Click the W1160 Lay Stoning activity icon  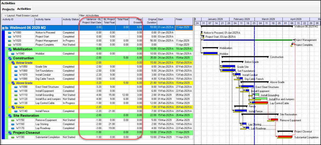pos(13,124)
